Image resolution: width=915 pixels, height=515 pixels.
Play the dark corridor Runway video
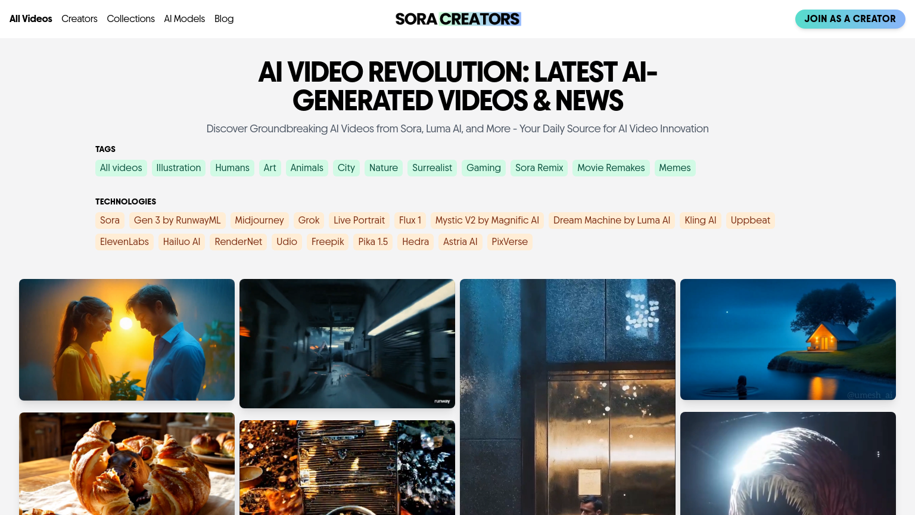tap(347, 343)
